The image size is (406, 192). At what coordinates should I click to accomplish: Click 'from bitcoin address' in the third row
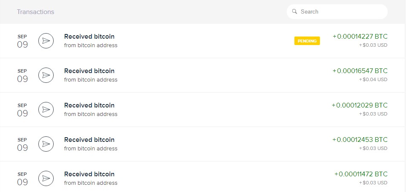[90, 114]
